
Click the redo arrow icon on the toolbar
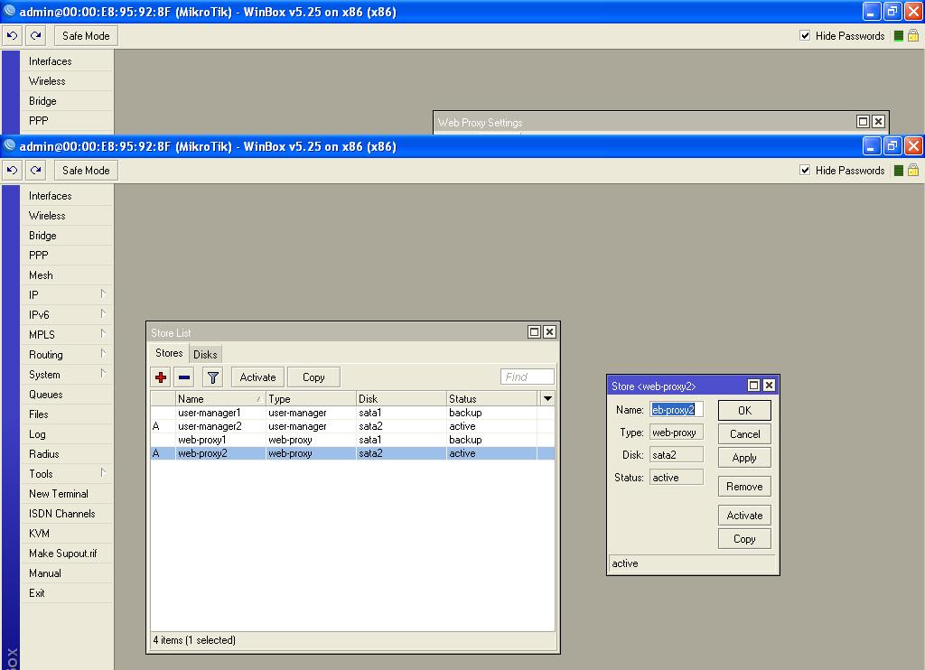pyautogui.click(x=34, y=170)
